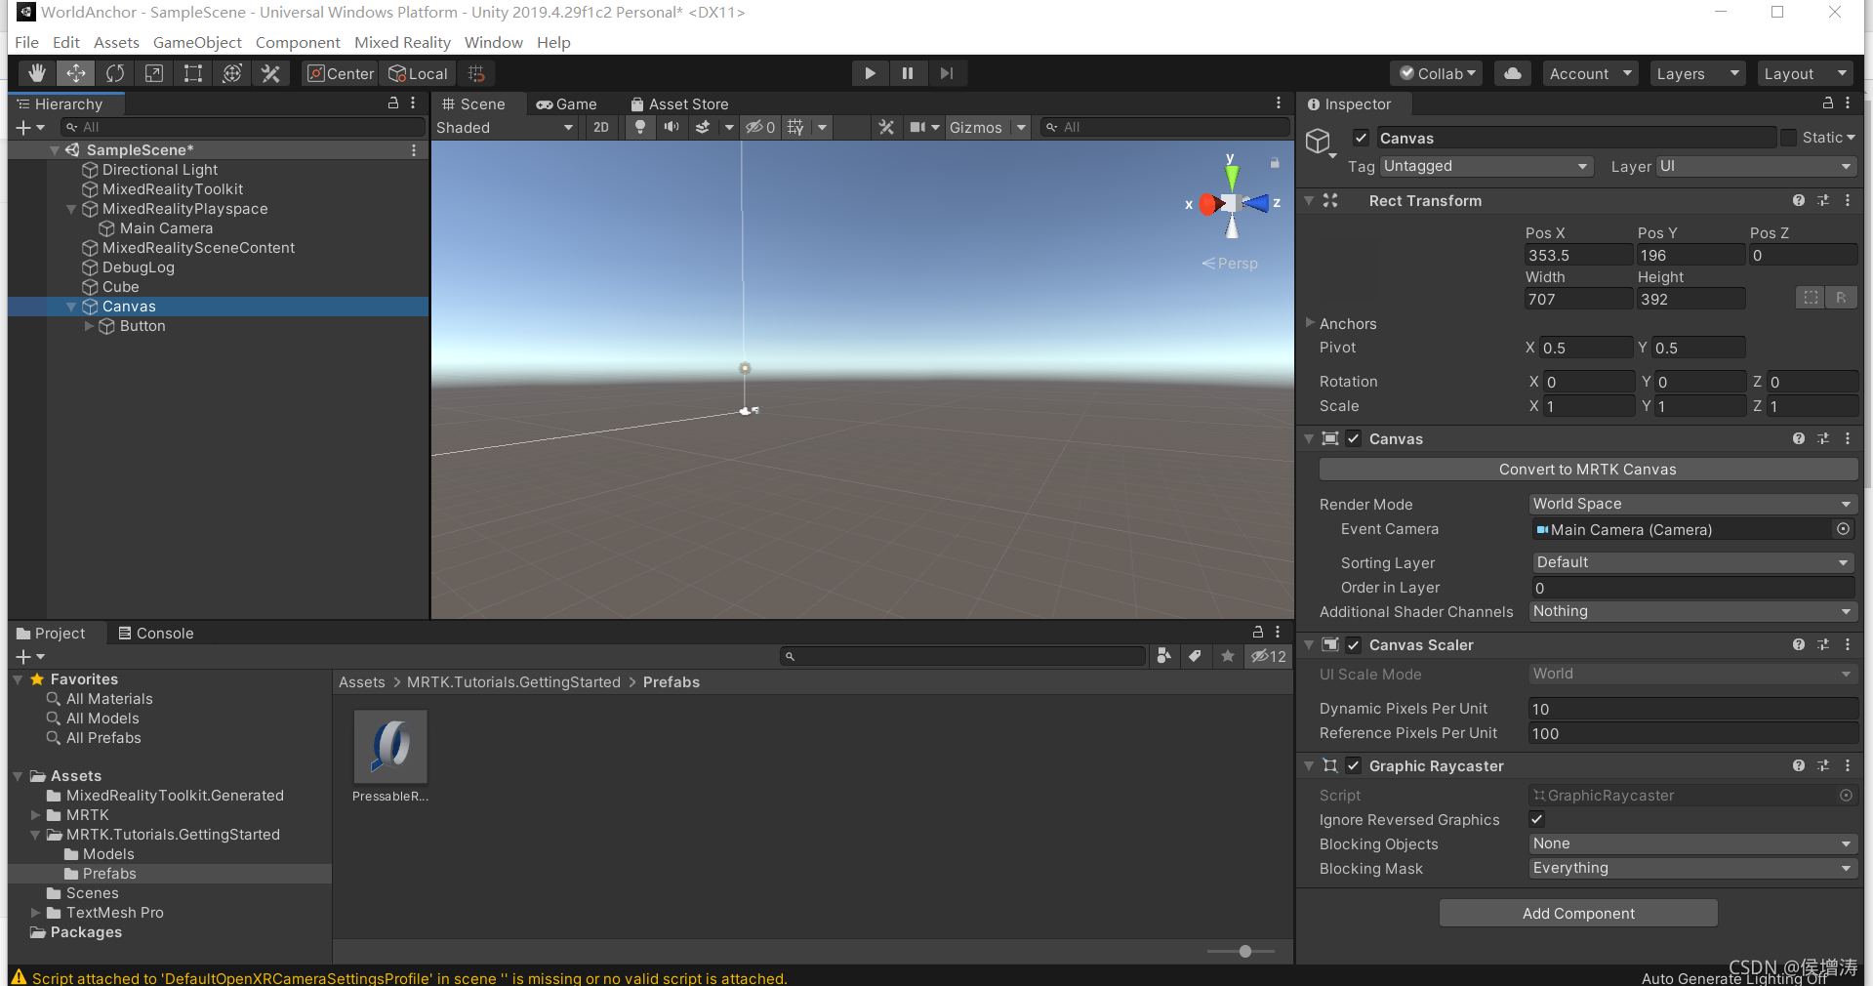1873x986 pixels.
Task: Open the Mixed Reality menu
Action: point(402,42)
